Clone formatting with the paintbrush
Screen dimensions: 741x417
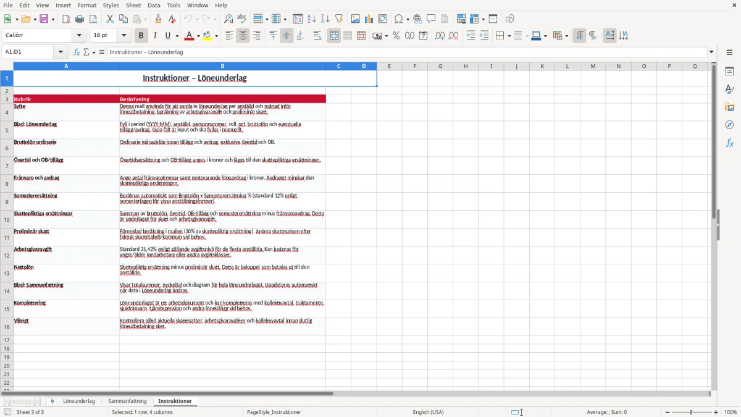pyautogui.click(x=158, y=19)
